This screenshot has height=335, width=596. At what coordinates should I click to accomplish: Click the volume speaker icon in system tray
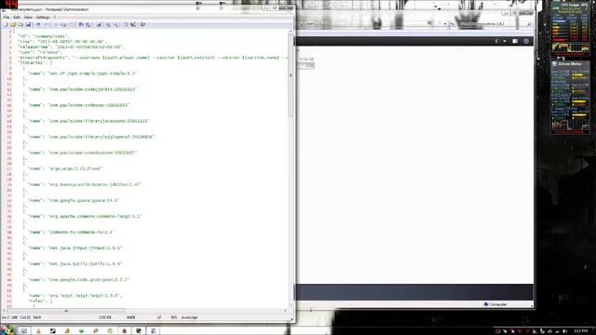[564, 331]
